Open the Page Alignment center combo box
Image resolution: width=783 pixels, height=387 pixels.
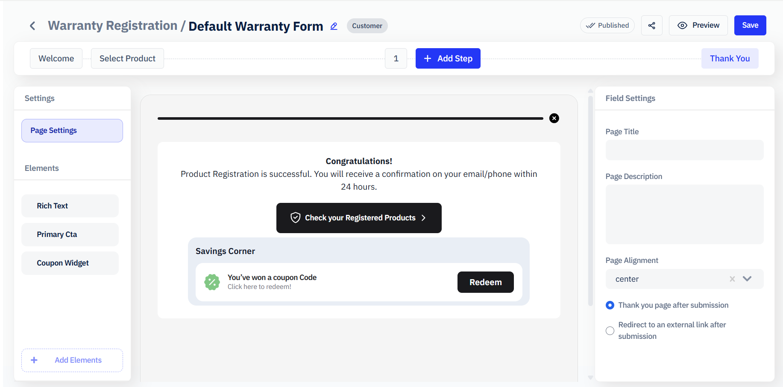684,279
